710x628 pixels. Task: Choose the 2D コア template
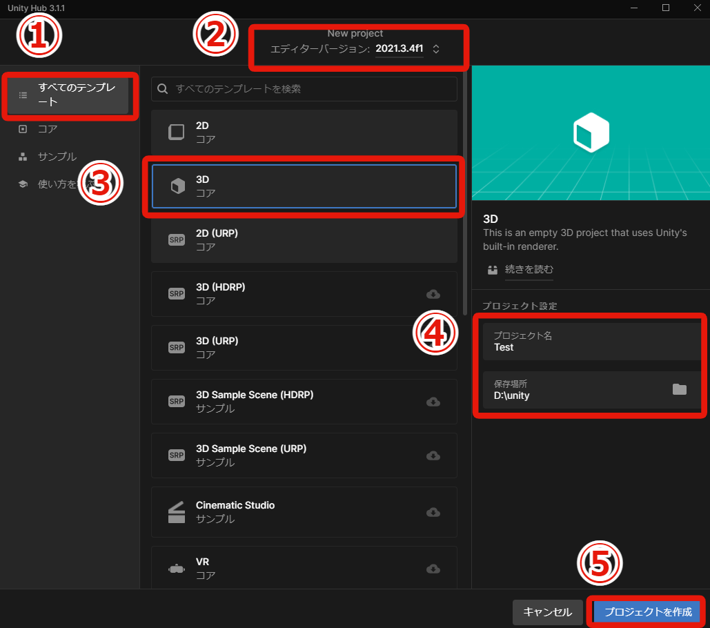pyautogui.click(x=304, y=133)
